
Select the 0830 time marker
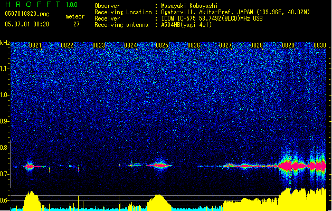(x=320, y=45)
